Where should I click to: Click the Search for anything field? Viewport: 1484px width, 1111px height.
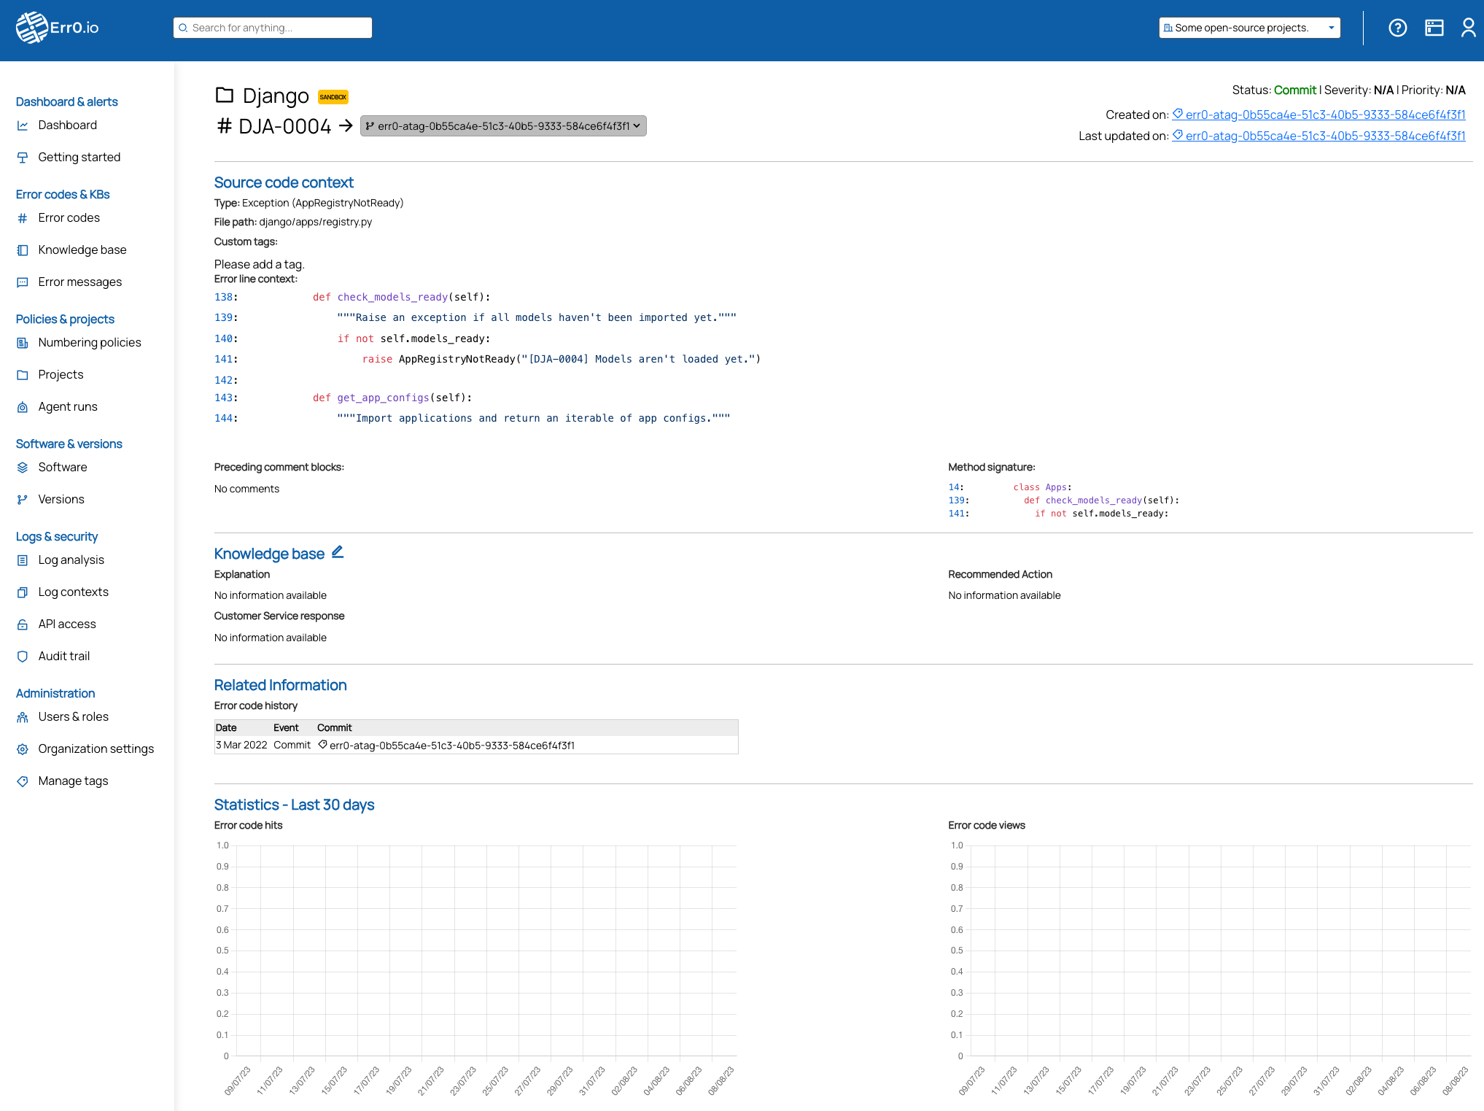tap(273, 28)
